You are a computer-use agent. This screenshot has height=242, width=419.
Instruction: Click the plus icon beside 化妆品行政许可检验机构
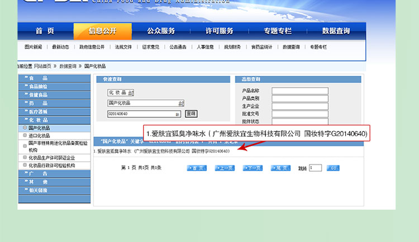point(25,165)
